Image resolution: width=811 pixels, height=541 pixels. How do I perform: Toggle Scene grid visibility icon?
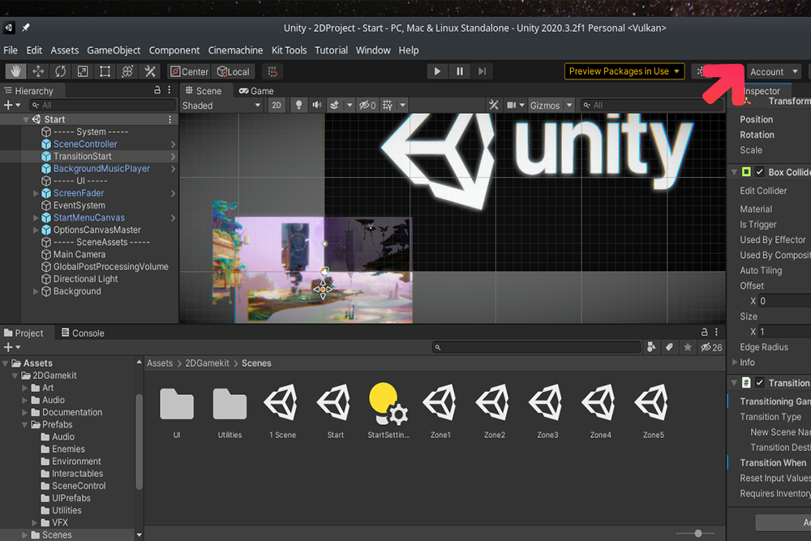point(388,105)
